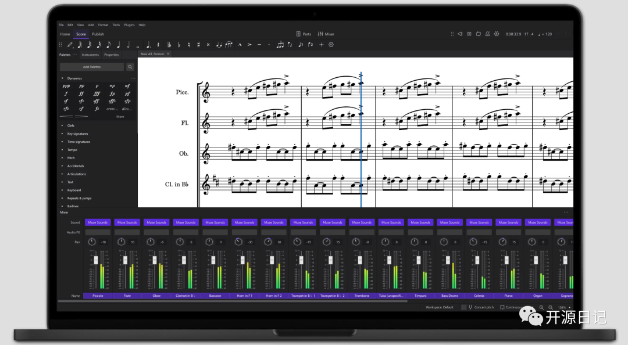The image size is (628, 345).
Task: Expand the Tempo palette
Action: 62,150
